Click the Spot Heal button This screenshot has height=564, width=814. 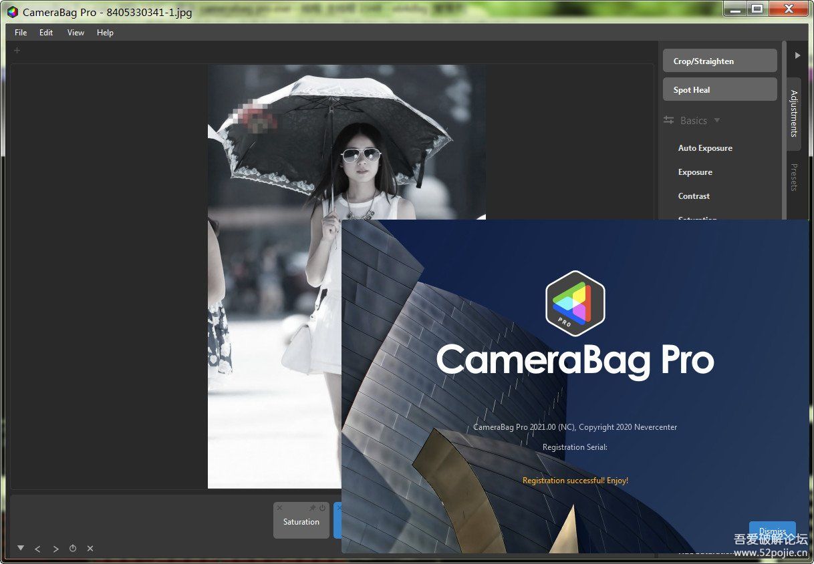click(720, 89)
